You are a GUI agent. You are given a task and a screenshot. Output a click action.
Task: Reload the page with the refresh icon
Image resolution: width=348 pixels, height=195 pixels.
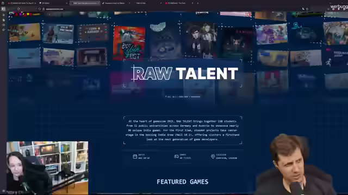[18, 9]
